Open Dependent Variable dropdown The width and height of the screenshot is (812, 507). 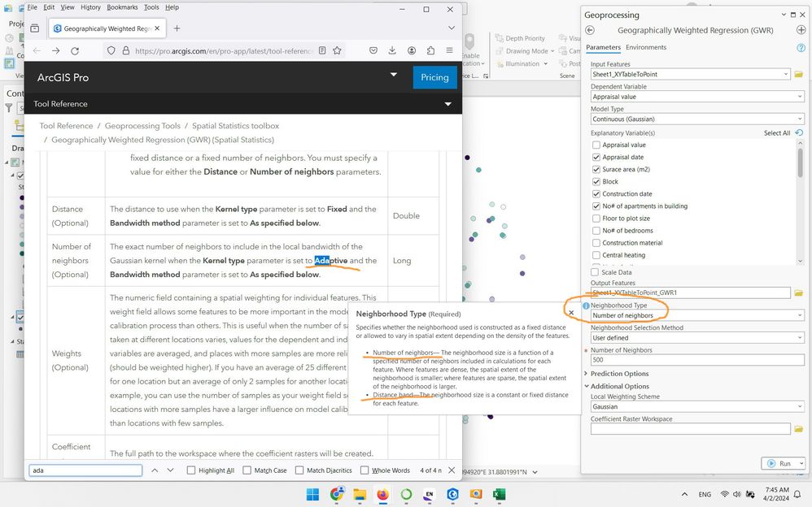pyautogui.click(x=800, y=97)
